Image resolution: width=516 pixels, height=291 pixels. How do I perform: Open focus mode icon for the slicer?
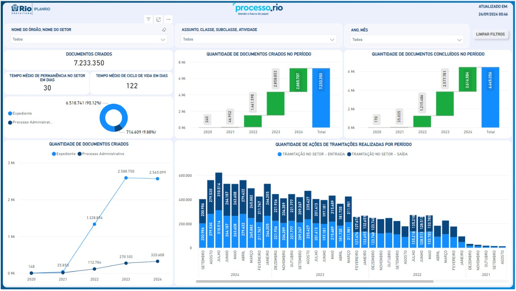tap(158, 19)
